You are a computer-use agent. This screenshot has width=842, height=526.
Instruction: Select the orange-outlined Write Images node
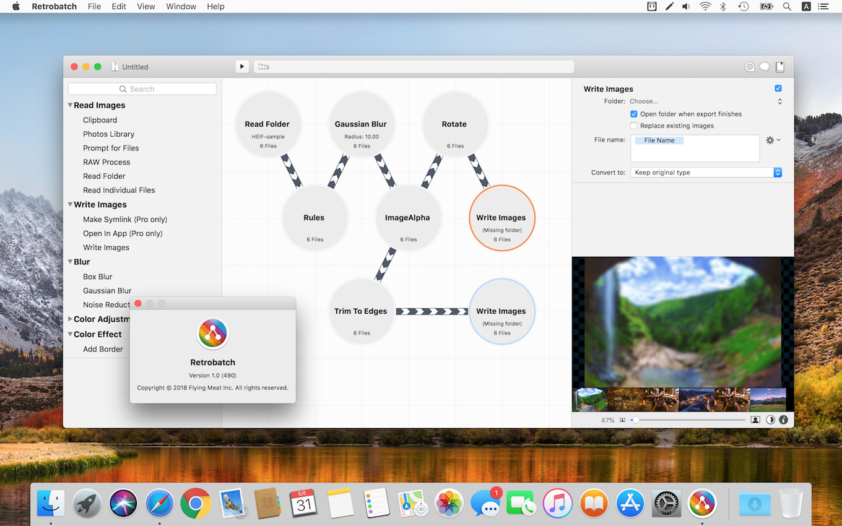pos(501,218)
